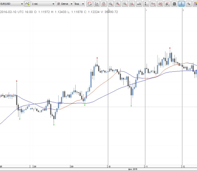Click the add instrument icon beside EUR/USD
197x171 pixels.
point(28,4)
